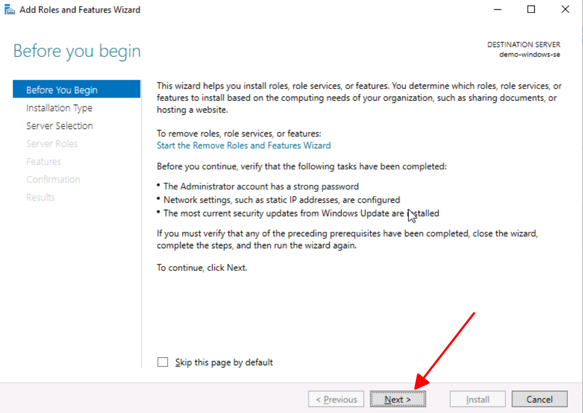Click the Next button
This screenshot has height=413, width=583.
(398, 399)
